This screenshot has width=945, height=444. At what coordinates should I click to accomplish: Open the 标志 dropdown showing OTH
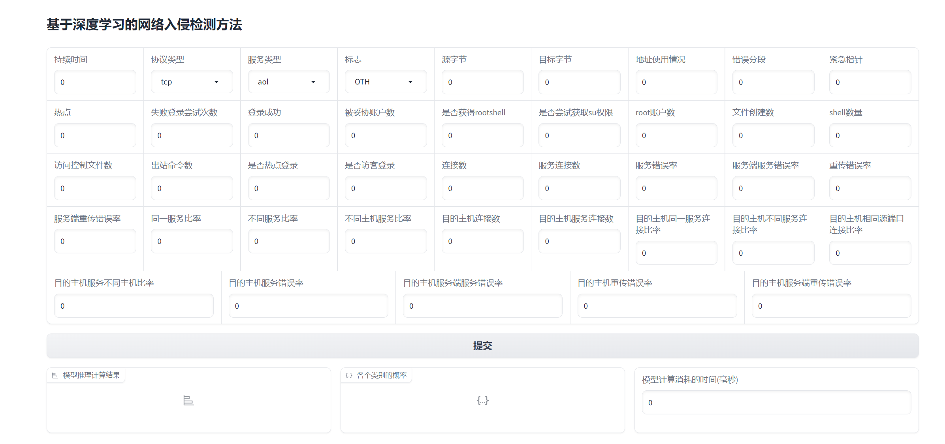(x=386, y=82)
